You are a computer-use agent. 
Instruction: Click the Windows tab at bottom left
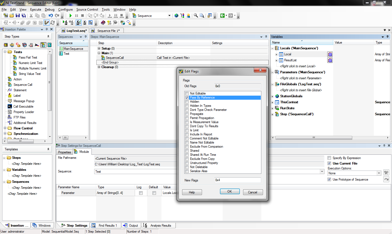pyautogui.click(x=42, y=226)
